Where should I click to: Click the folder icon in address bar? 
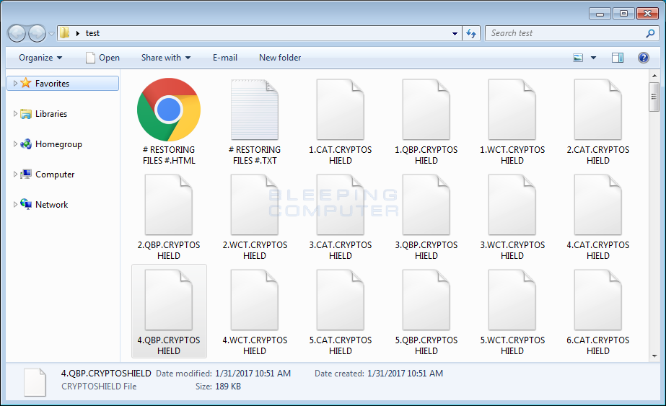pyautogui.click(x=64, y=32)
